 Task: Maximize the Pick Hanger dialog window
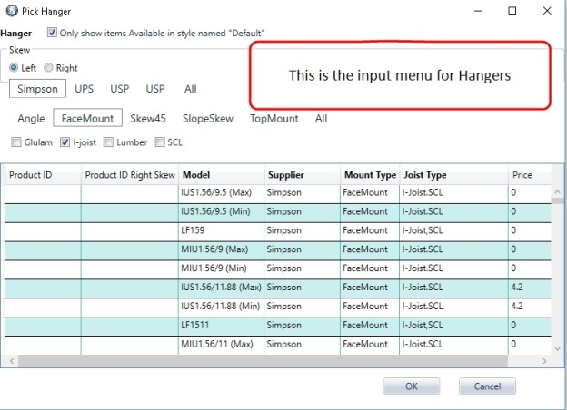point(512,11)
